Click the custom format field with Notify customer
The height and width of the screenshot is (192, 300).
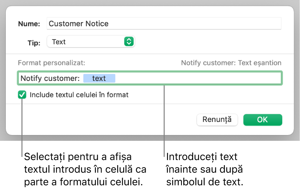pyautogui.click(x=150, y=78)
